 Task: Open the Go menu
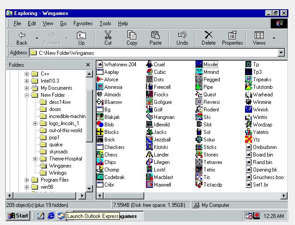pyautogui.click(x=63, y=23)
